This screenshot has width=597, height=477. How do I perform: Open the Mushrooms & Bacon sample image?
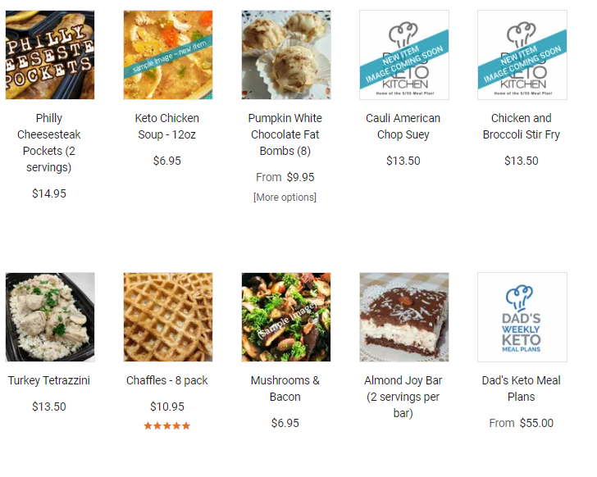(x=286, y=317)
